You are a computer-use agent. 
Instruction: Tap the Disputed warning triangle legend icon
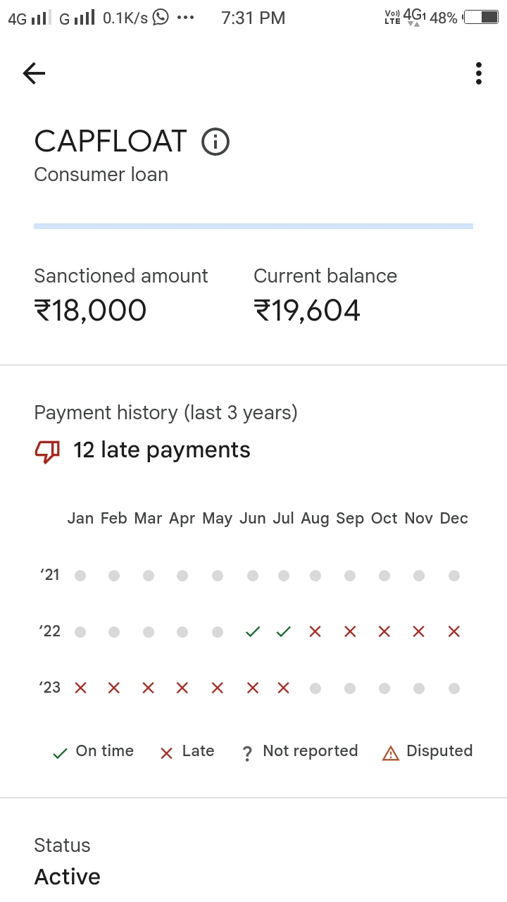(390, 753)
